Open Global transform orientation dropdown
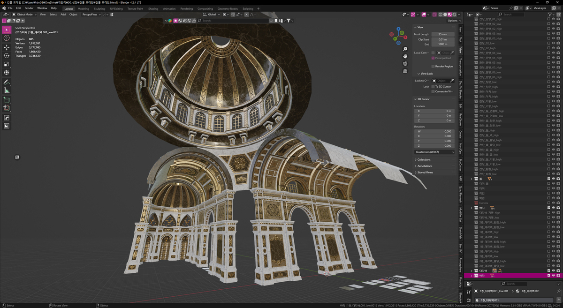Screen dimensions: 563x308 (x=212, y=15)
